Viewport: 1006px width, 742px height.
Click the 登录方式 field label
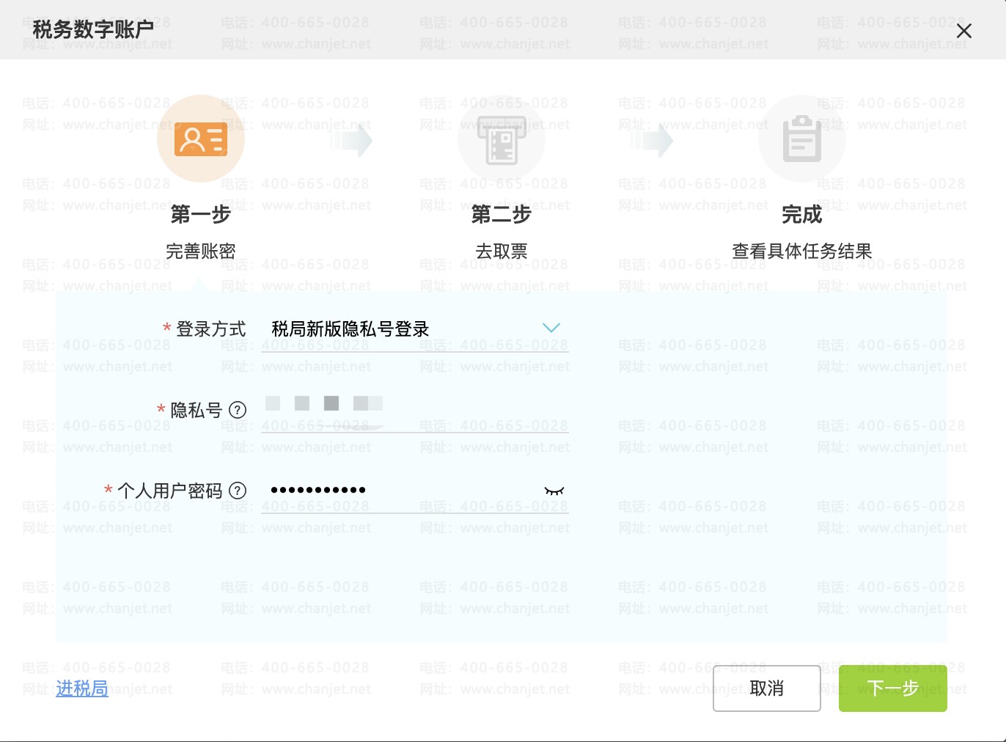[x=211, y=329]
